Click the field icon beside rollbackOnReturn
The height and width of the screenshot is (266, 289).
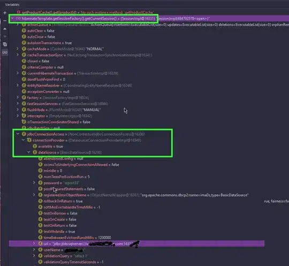[40, 201]
